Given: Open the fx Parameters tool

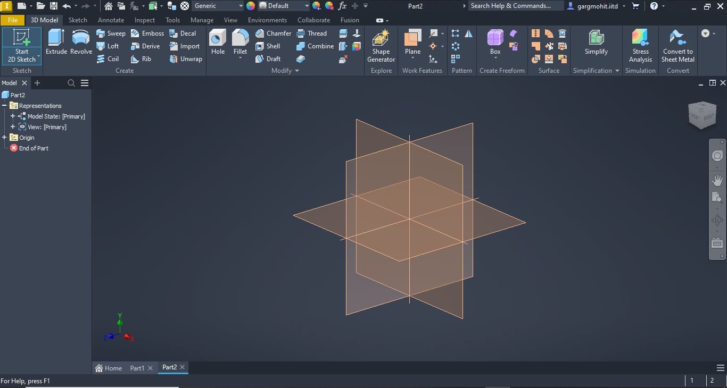Looking at the screenshot, I should (x=342, y=6).
